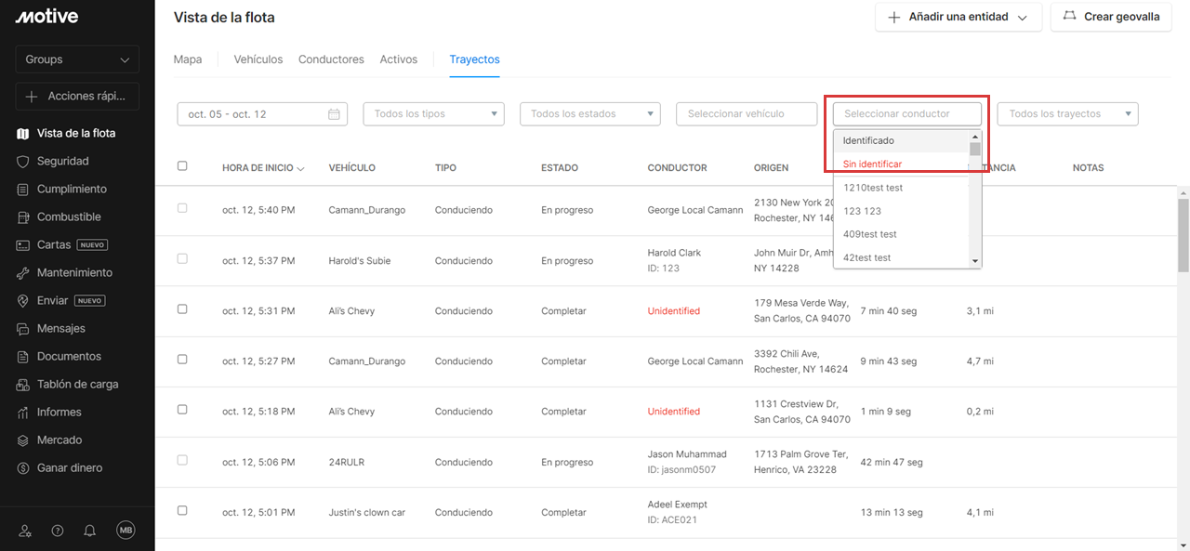Click the geofence icon in Crear geovalla

(x=1069, y=17)
